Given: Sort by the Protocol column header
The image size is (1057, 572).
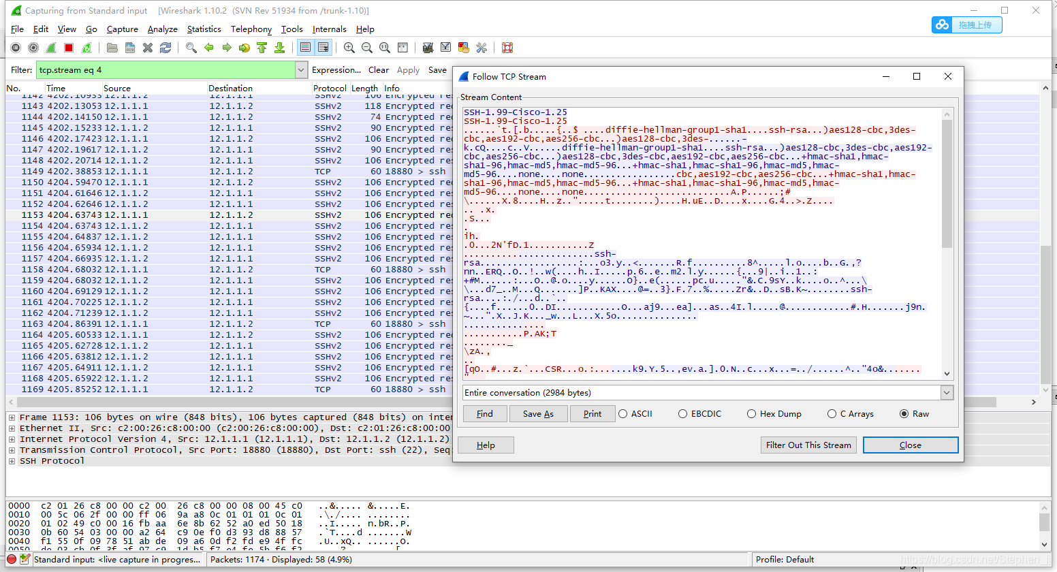Looking at the screenshot, I should (330, 89).
